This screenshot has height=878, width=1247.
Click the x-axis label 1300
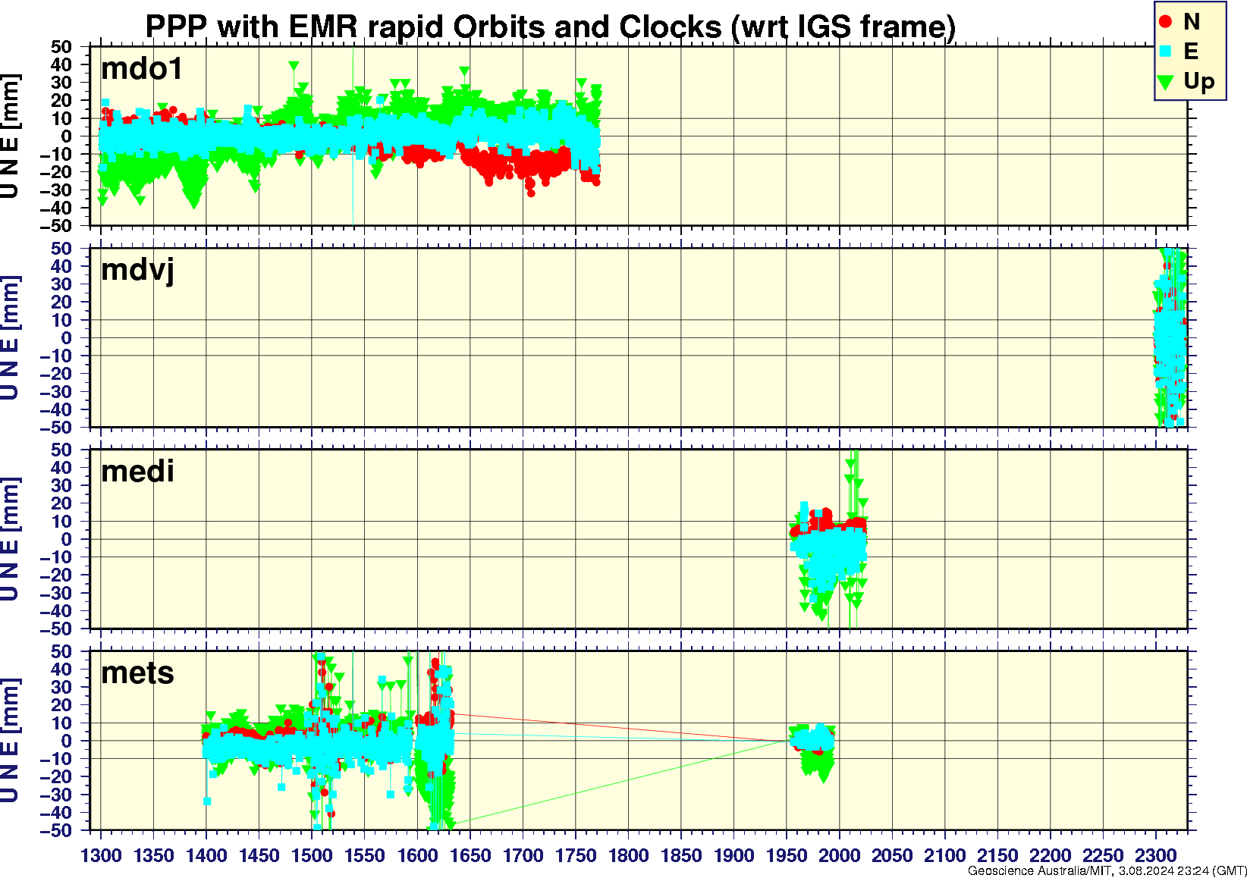coord(101,855)
